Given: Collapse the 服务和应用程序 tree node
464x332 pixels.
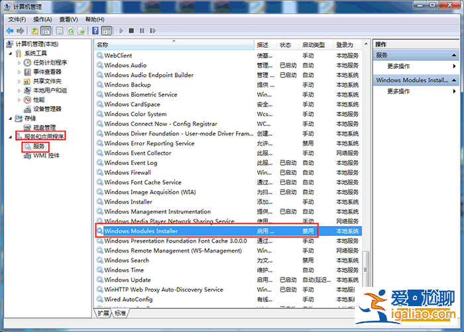Looking at the screenshot, I should click(x=11, y=137).
